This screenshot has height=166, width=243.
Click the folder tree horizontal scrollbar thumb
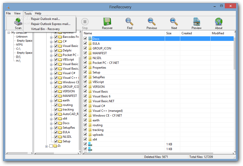coord(45,153)
